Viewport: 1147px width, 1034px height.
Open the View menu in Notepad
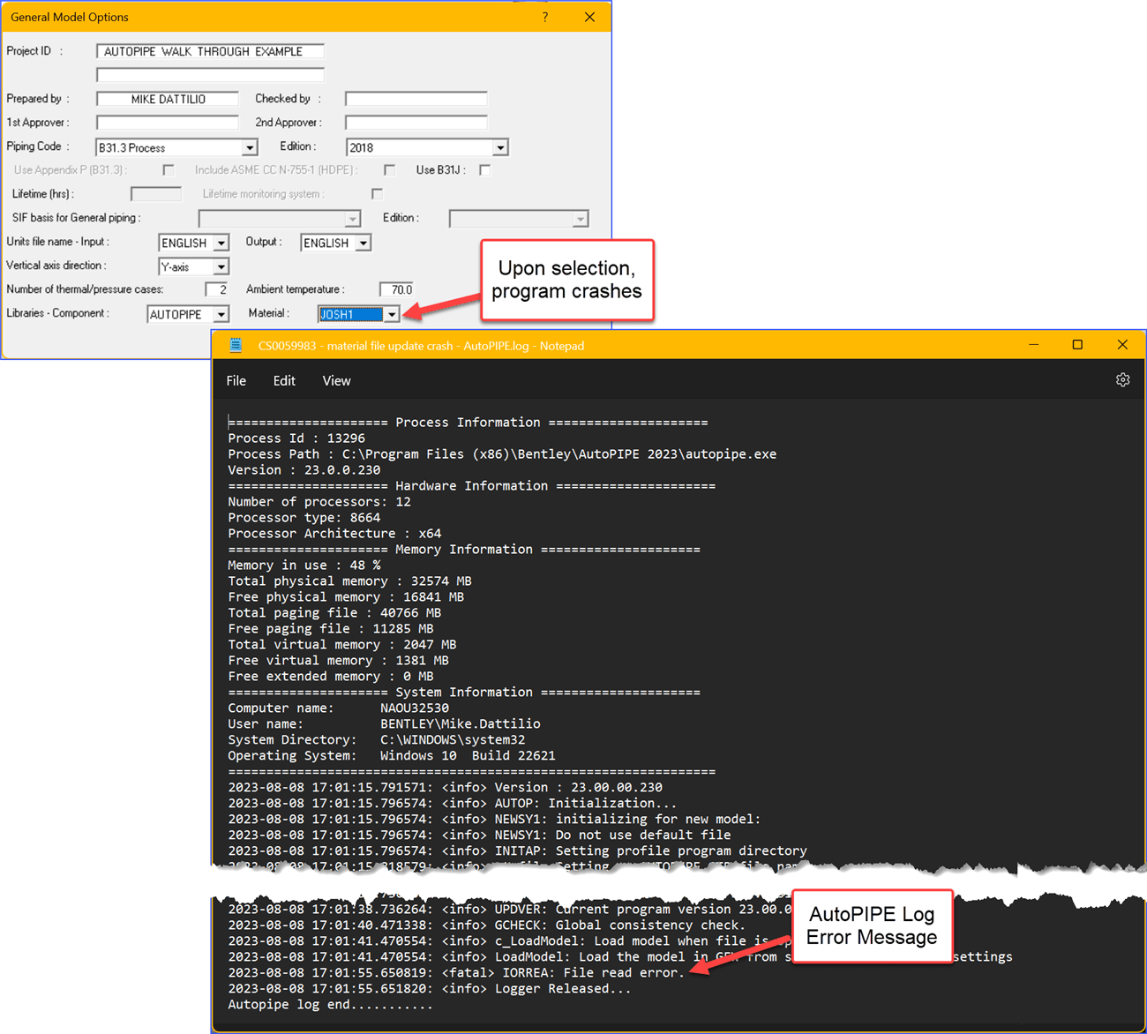336,380
